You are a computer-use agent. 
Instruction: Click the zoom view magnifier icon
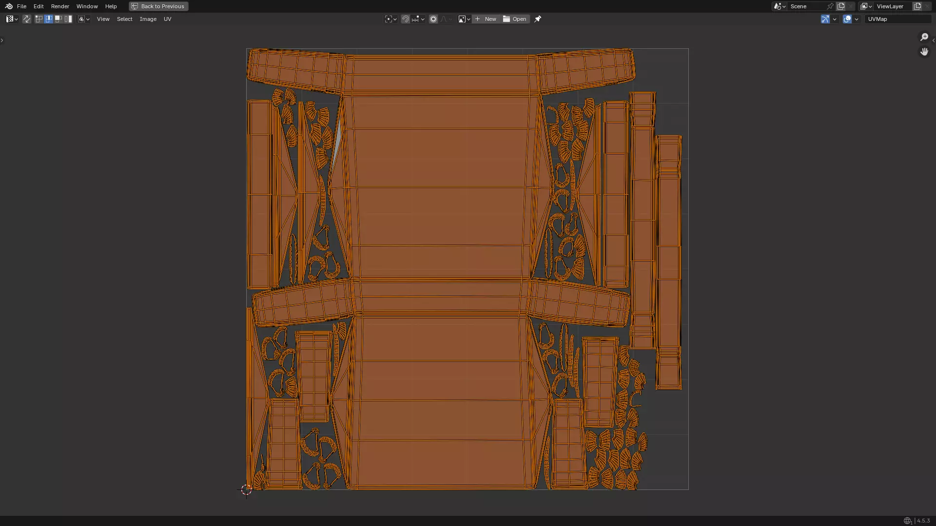pyautogui.click(x=924, y=37)
